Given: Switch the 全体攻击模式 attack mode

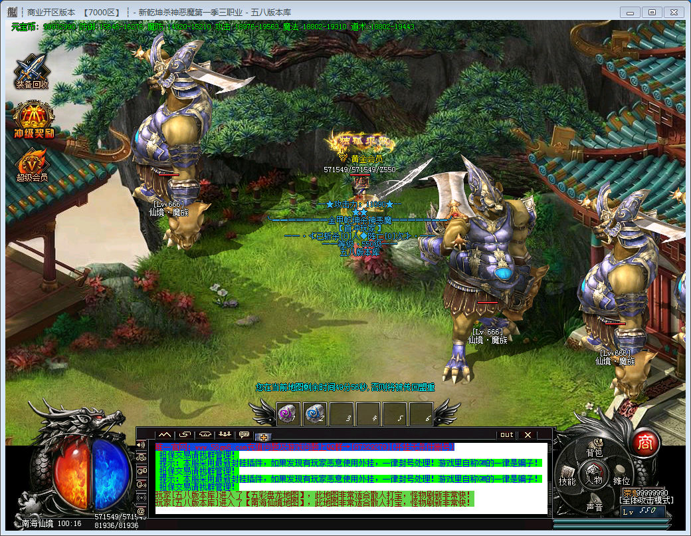Looking at the screenshot, I should pyautogui.click(x=646, y=500).
